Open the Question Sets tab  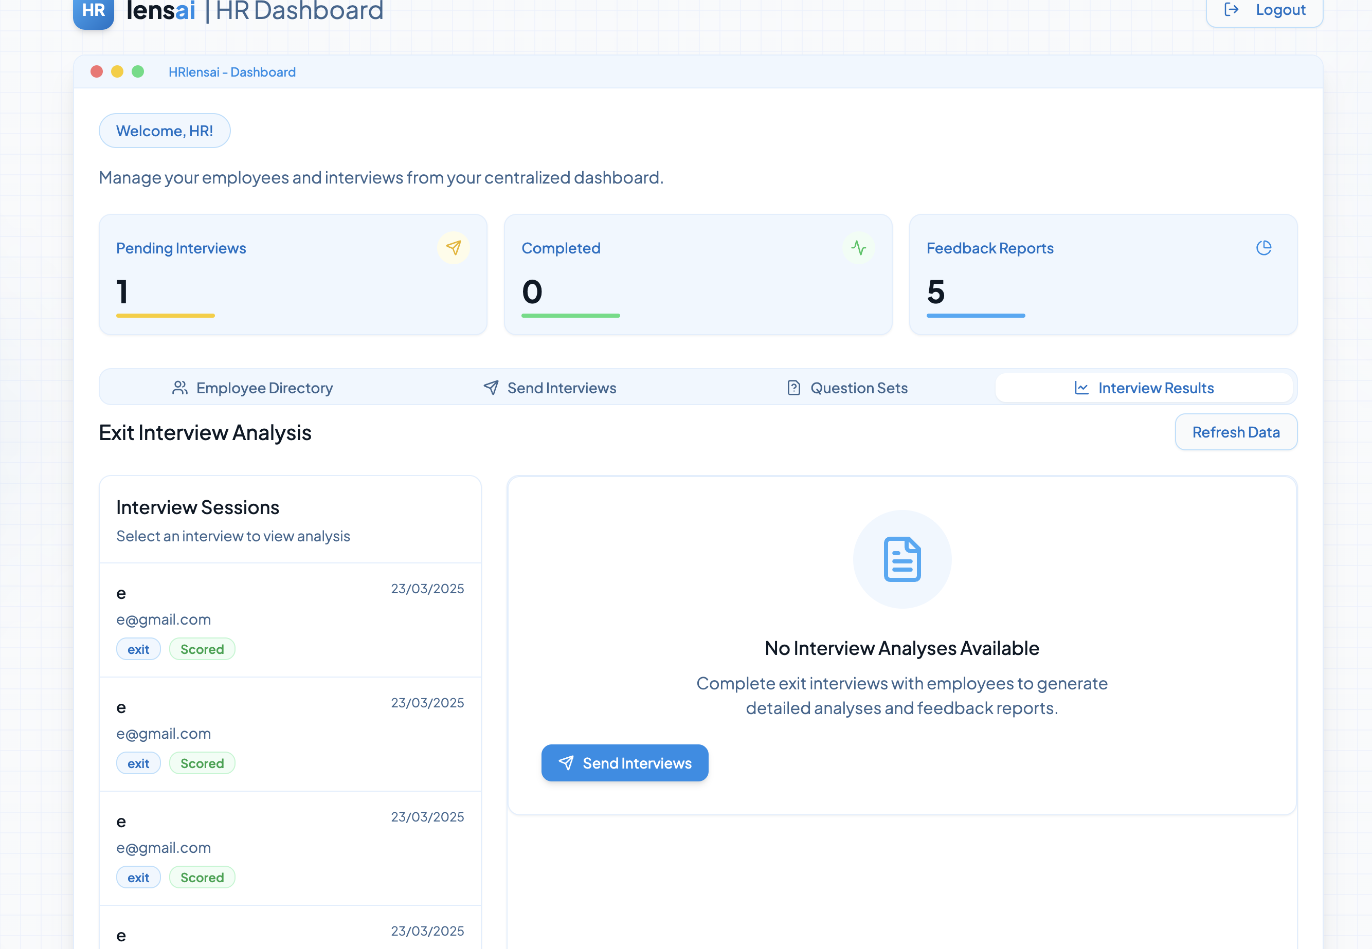pos(847,388)
